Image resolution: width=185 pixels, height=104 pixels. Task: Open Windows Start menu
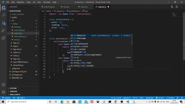click(x=3, y=102)
